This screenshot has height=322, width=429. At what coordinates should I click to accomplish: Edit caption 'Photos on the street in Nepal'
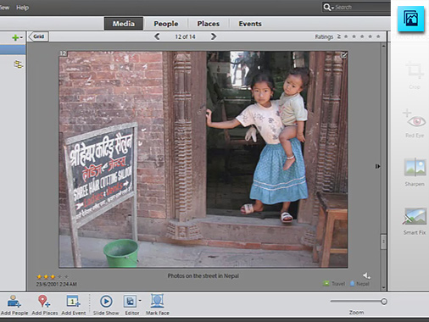[203, 275]
